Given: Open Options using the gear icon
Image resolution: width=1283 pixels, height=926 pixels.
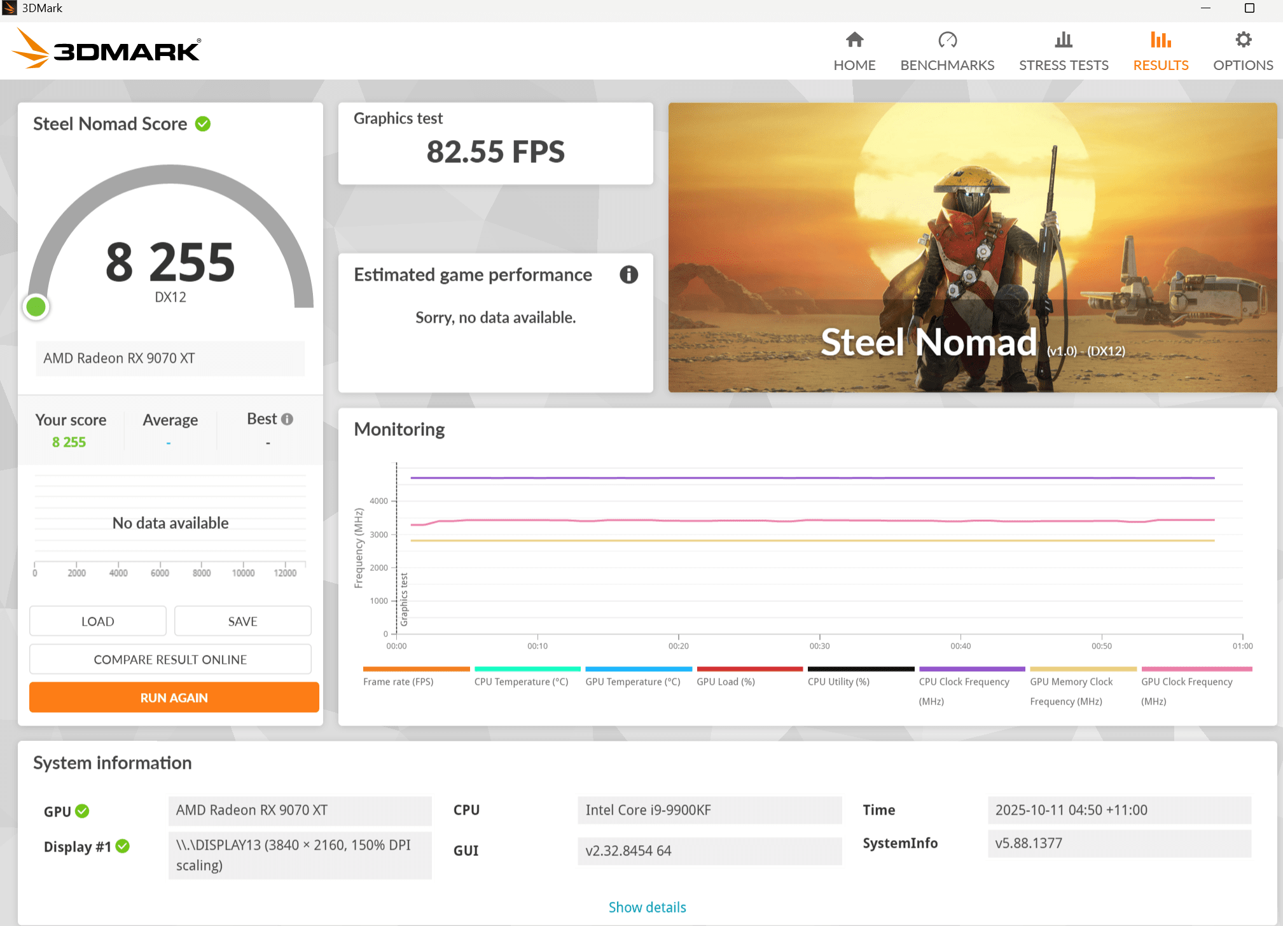Looking at the screenshot, I should 1243,40.
